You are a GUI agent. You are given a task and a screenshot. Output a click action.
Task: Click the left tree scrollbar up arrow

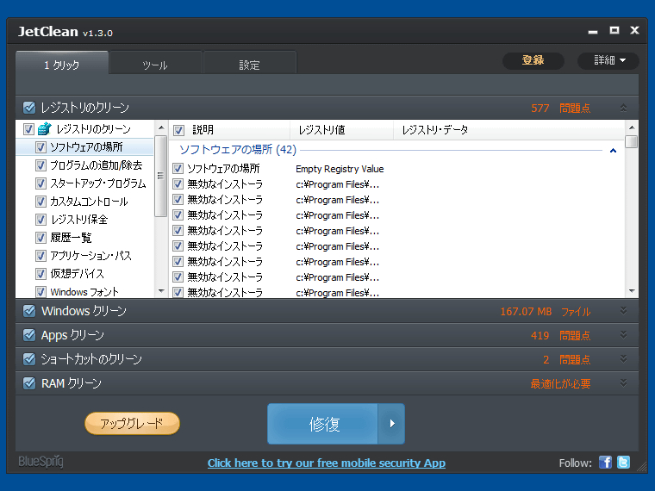161,127
